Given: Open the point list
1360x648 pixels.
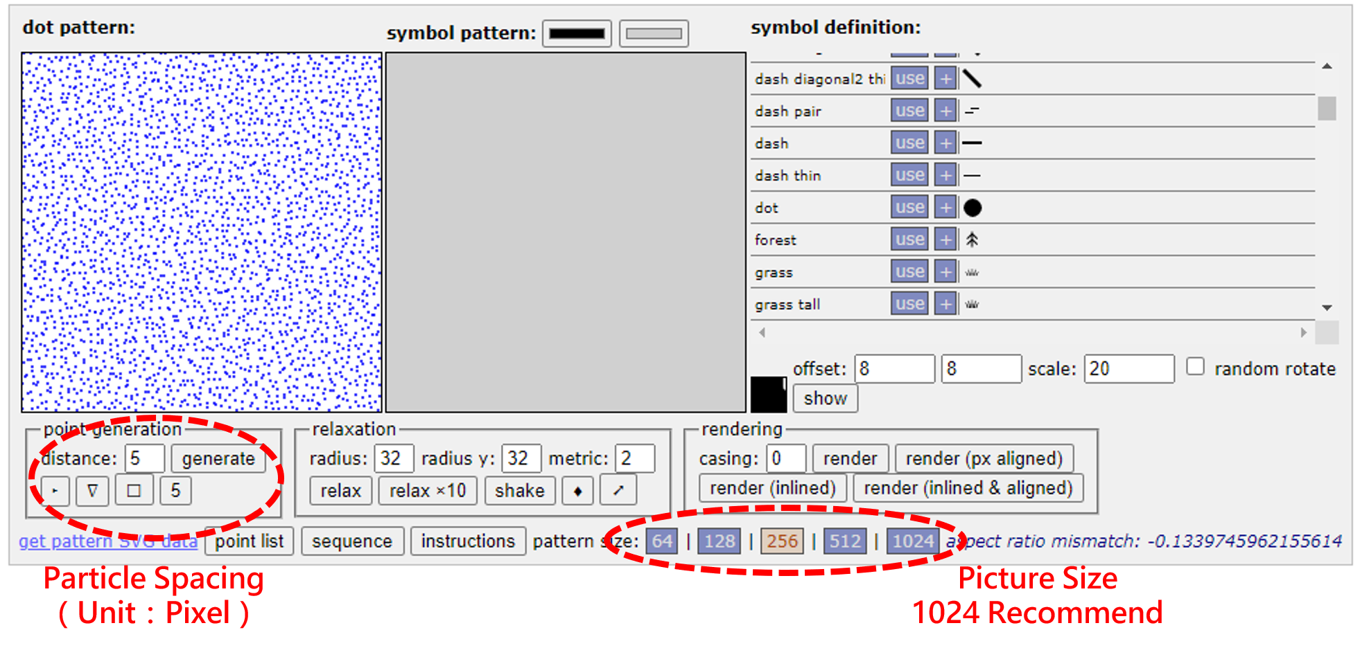Looking at the screenshot, I should (x=250, y=541).
